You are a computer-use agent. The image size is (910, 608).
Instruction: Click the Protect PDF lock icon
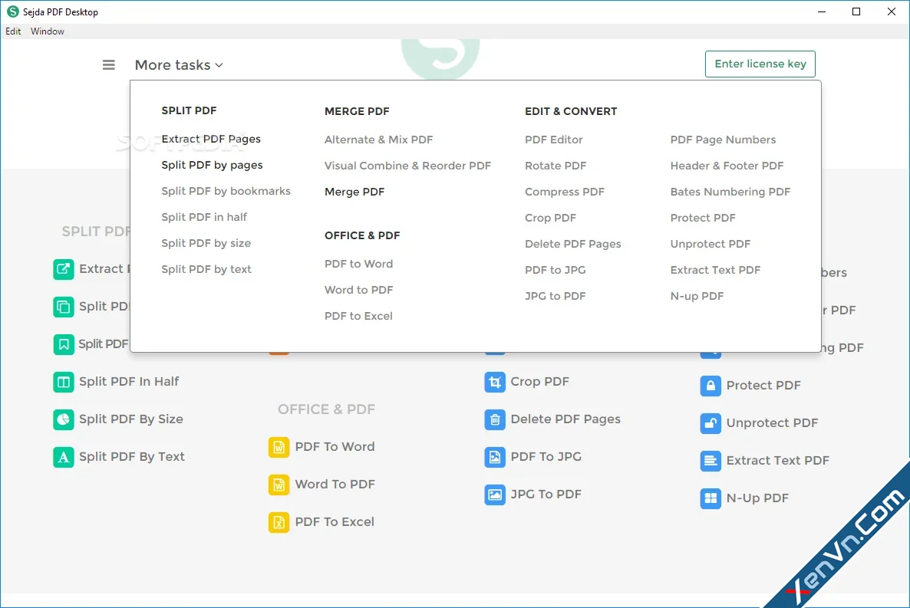[711, 386]
